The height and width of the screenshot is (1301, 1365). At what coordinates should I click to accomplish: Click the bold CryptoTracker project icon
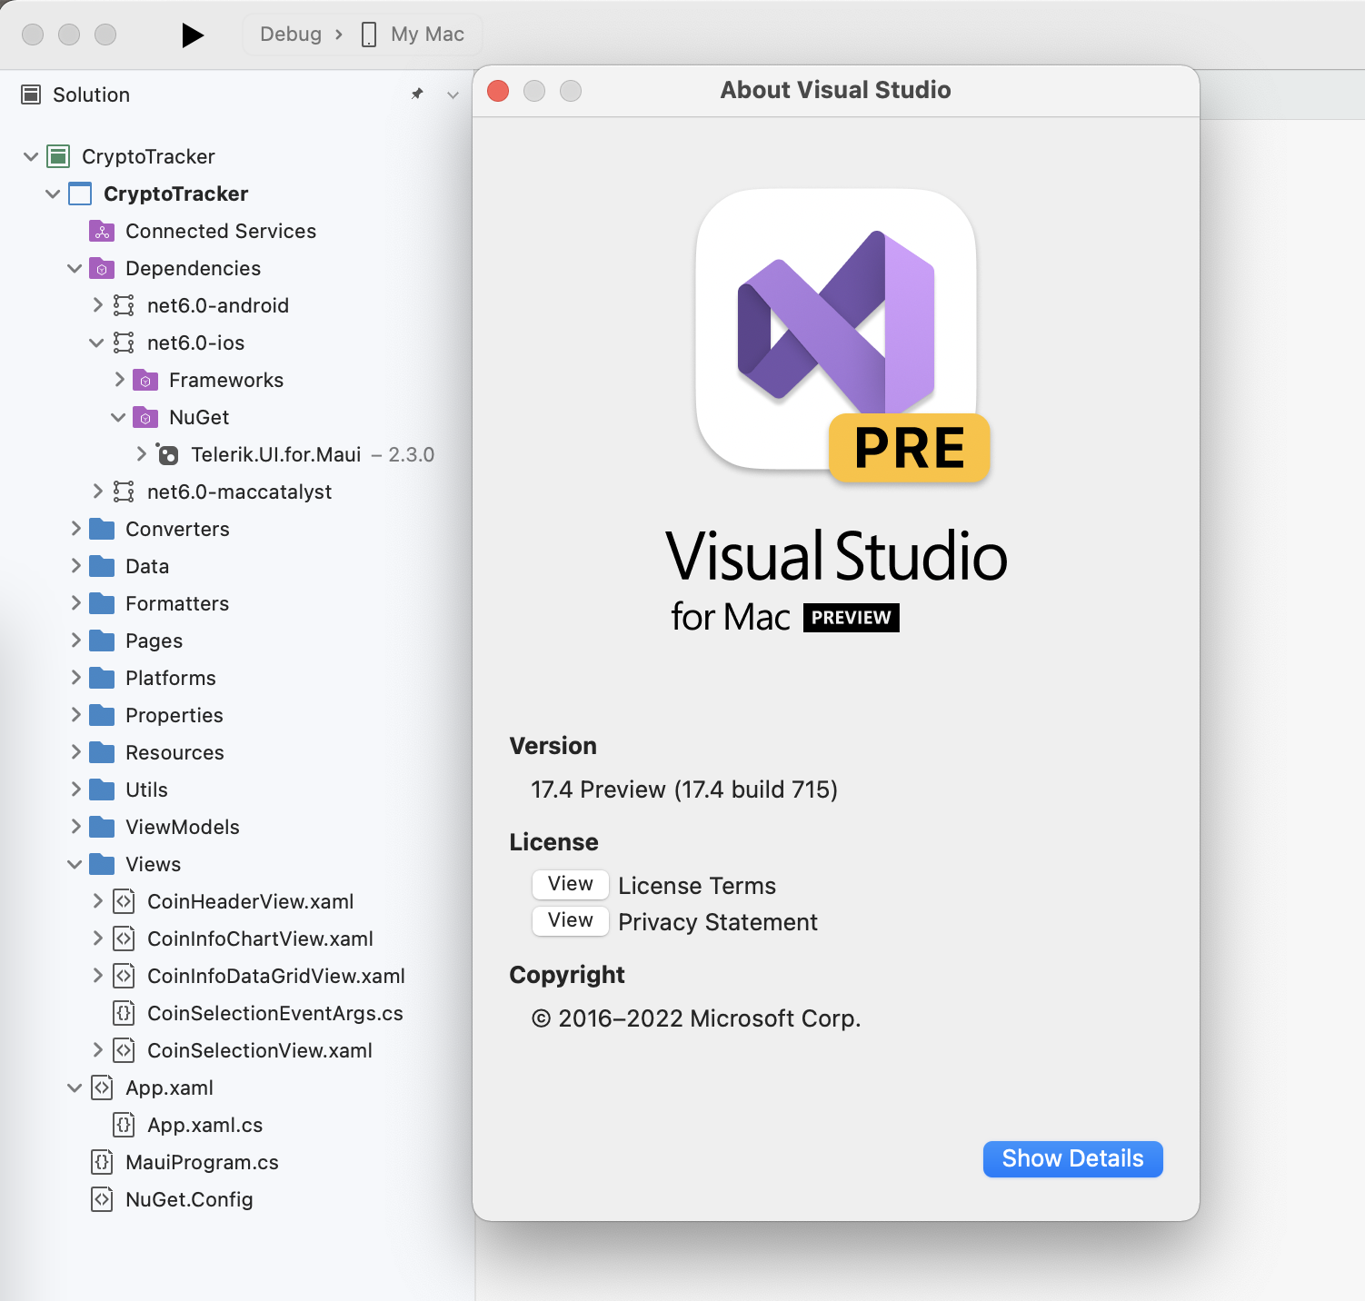pos(80,194)
